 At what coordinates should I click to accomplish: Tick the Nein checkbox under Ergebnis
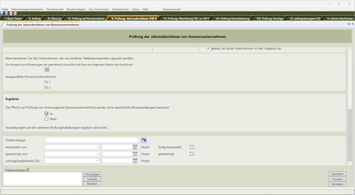[46, 119]
